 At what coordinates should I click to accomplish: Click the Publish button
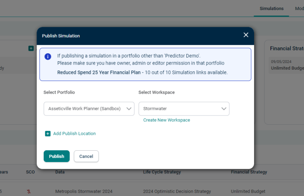click(57, 156)
